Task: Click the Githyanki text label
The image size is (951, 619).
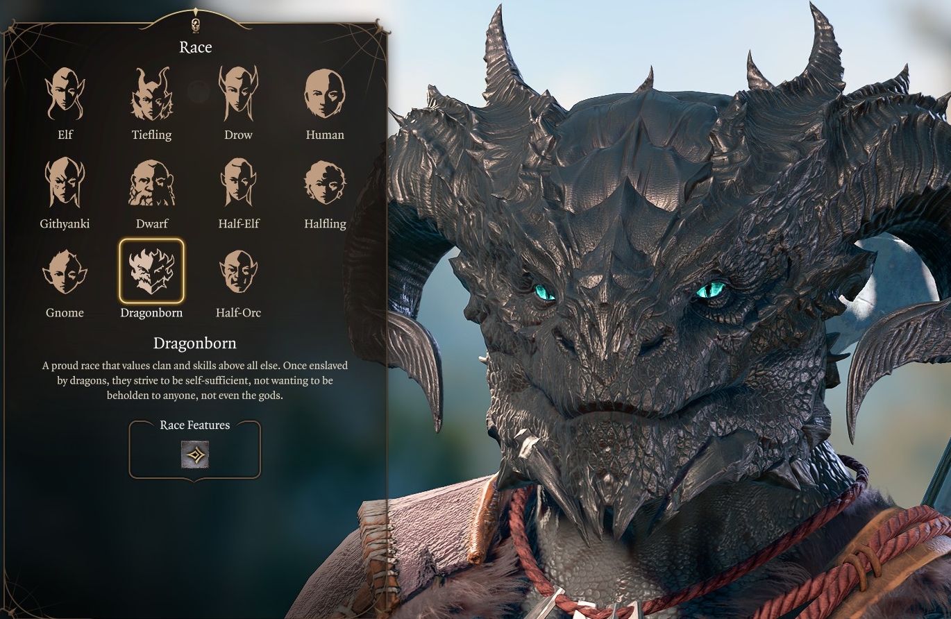Action: [65, 224]
